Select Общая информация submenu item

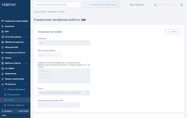pyautogui.click(x=16, y=90)
